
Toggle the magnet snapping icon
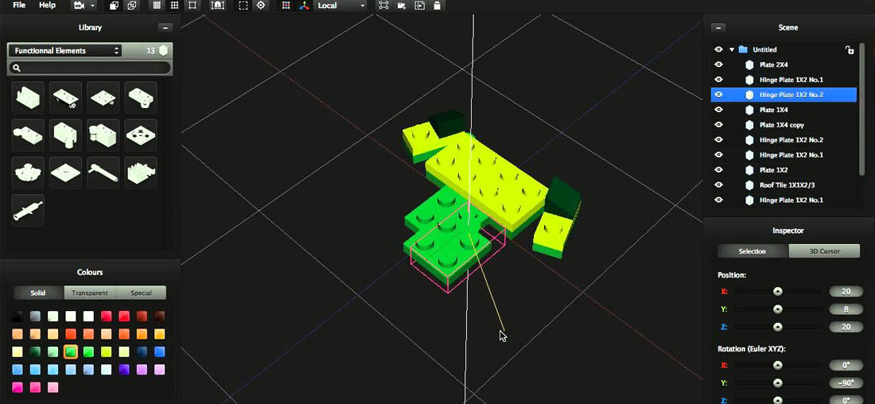[218, 6]
